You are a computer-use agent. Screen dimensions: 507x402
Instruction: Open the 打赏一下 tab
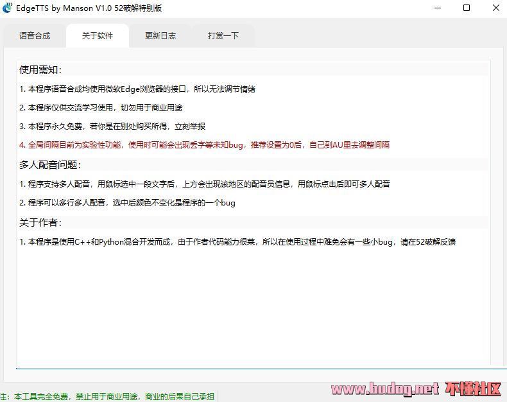tap(223, 35)
